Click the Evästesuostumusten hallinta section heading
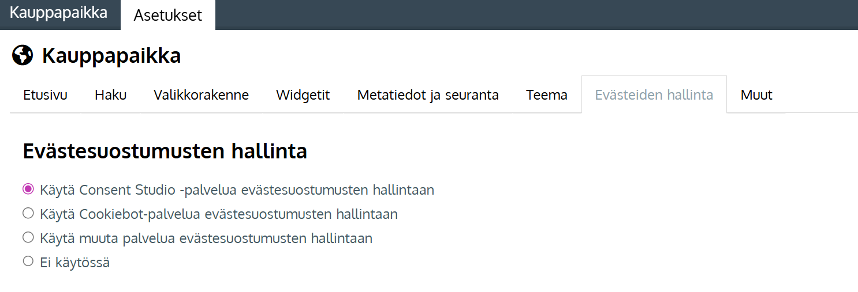The image size is (858, 292). [x=165, y=151]
